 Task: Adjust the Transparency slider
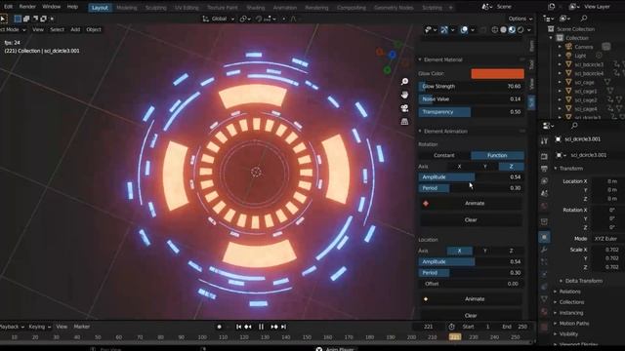pos(471,112)
